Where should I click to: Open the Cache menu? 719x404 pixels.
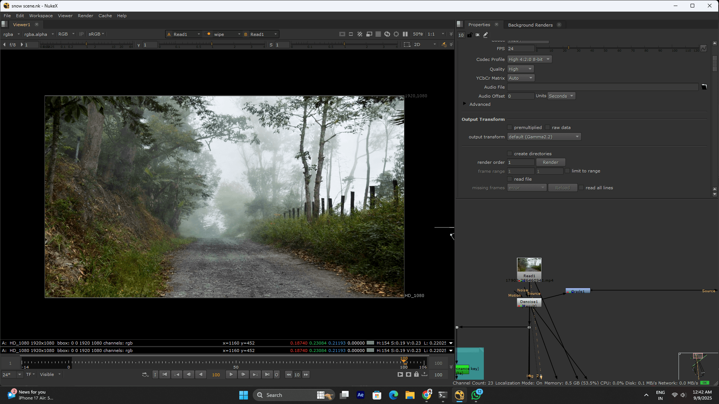(x=105, y=16)
